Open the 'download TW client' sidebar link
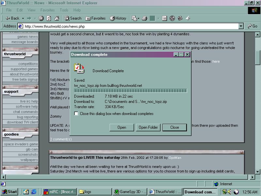This screenshot has width=261, height=196. 23,122
